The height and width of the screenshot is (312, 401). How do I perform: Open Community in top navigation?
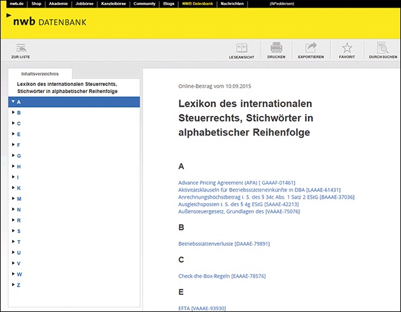[144, 4]
